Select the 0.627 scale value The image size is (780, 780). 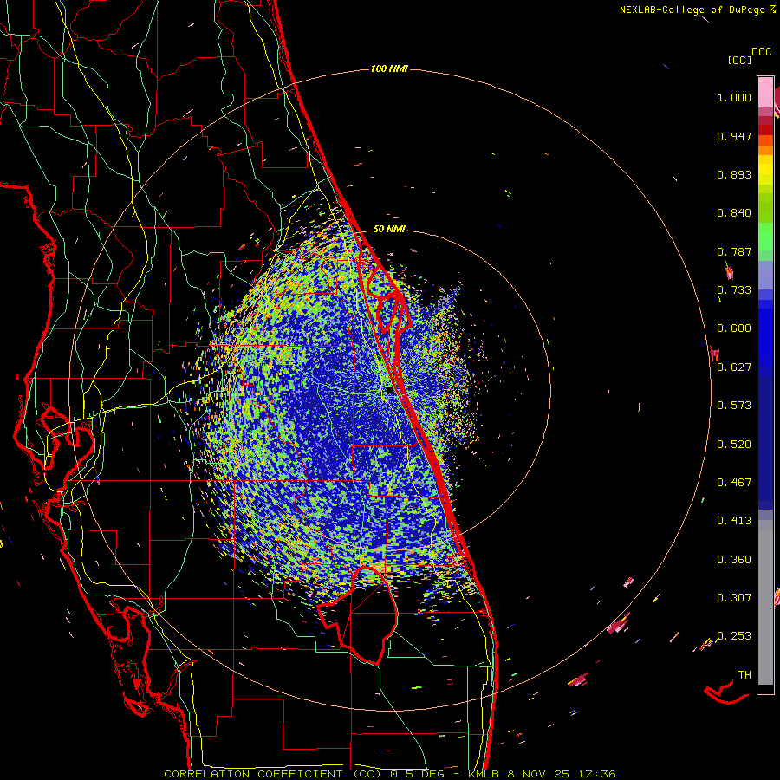pos(734,367)
